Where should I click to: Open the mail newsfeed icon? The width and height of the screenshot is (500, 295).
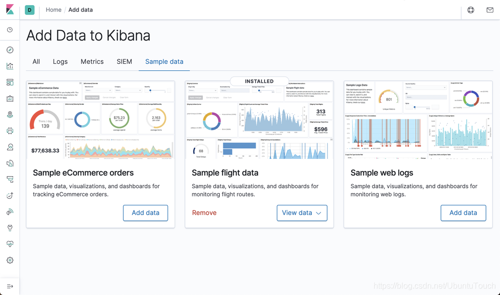(490, 10)
